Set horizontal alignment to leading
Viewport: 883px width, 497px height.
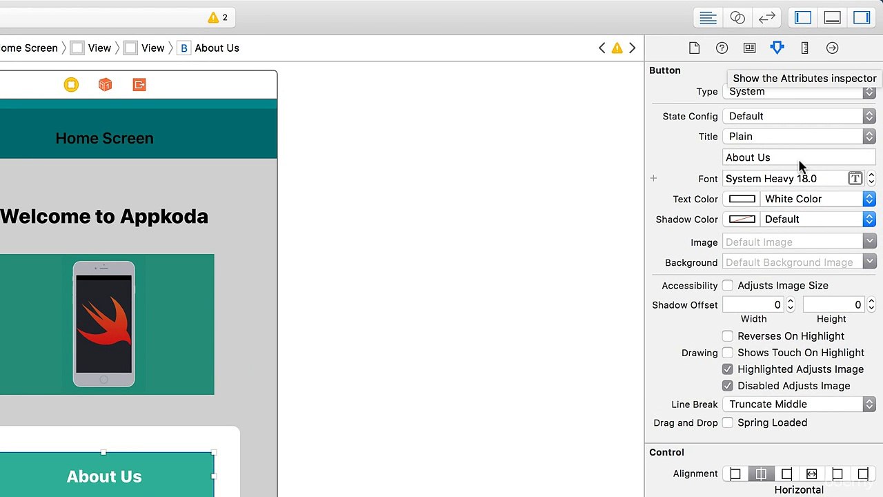837,474
